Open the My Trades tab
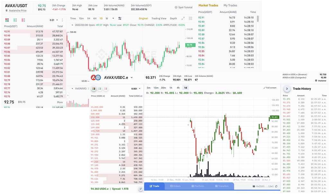The width and height of the screenshot is (329, 194). pyautogui.click(x=230, y=5)
